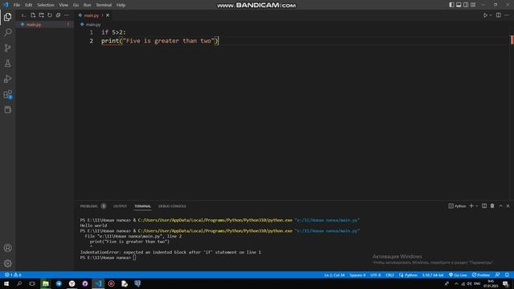
Task: Click Ln 2, Col 34 in status bar
Action: [x=334, y=275]
